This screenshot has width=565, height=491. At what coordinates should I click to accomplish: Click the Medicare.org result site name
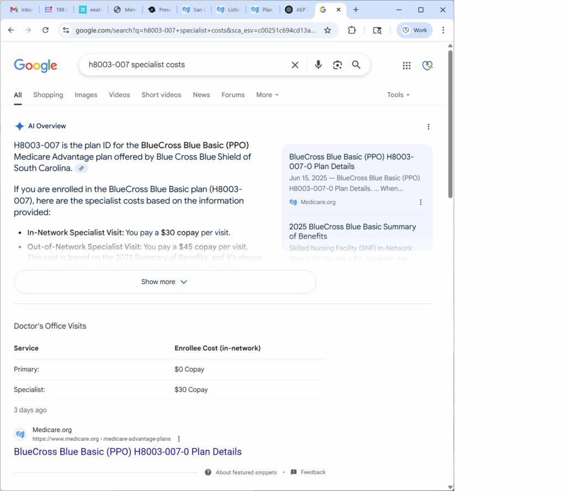coord(52,430)
